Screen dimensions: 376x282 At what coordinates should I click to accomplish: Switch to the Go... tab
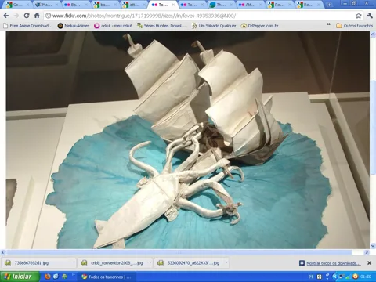18,5
